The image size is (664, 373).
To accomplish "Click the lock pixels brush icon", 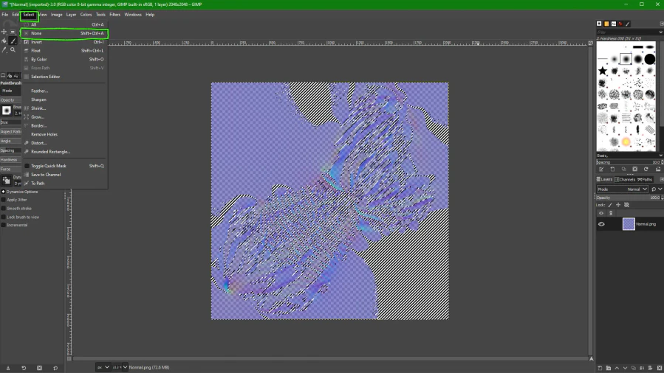I will tap(611, 205).
